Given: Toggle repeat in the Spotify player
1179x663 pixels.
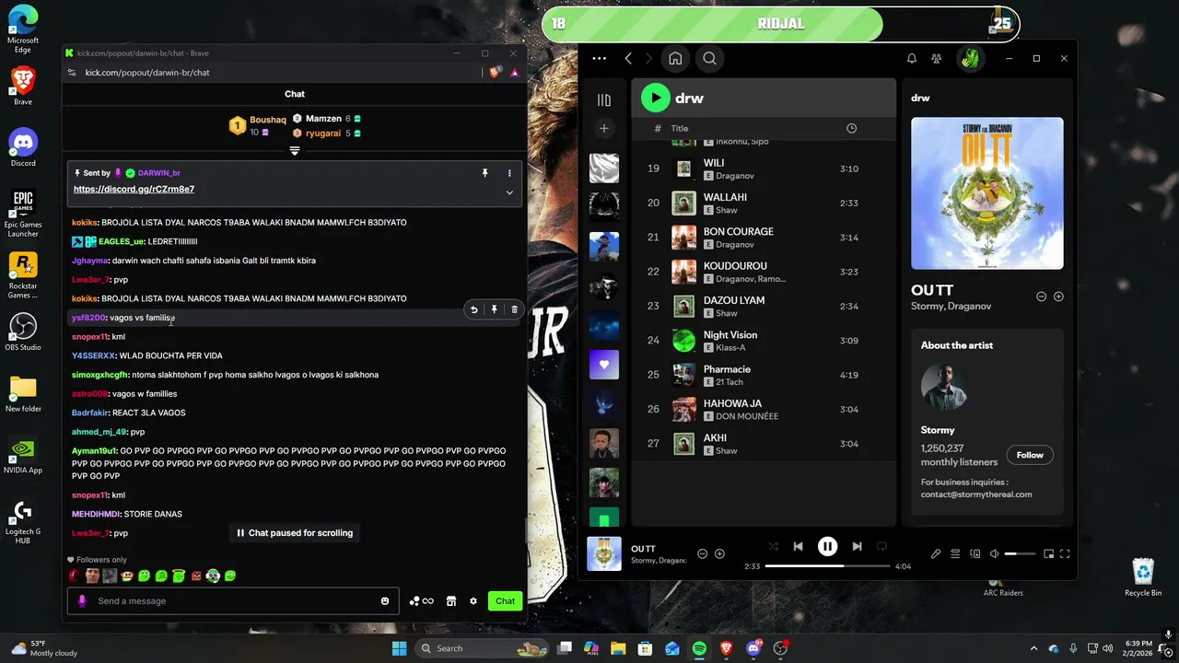Looking at the screenshot, I should pyautogui.click(x=881, y=546).
